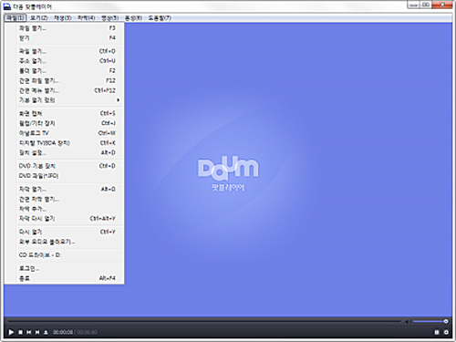Jump to the previous file icon
The width and height of the screenshot is (456, 342).
pyautogui.click(x=29, y=332)
